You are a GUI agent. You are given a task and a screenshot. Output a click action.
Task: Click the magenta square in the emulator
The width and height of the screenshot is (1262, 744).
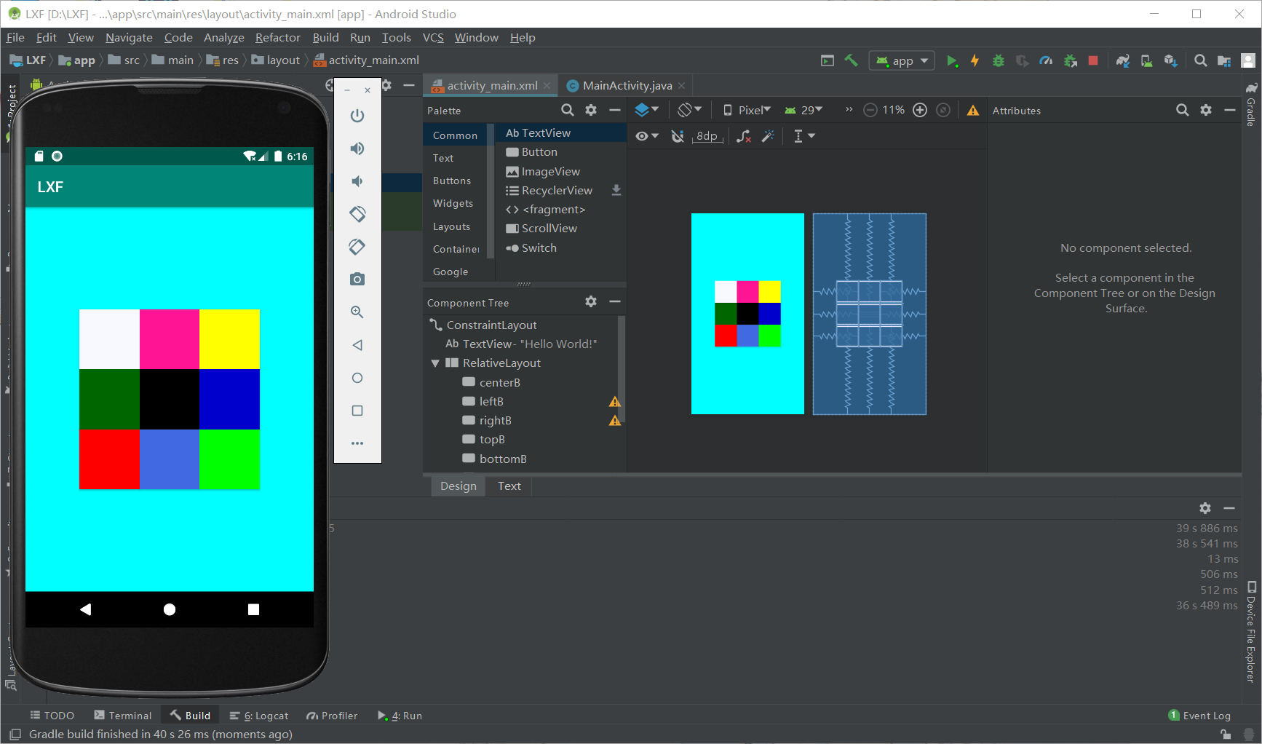[x=169, y=339]
